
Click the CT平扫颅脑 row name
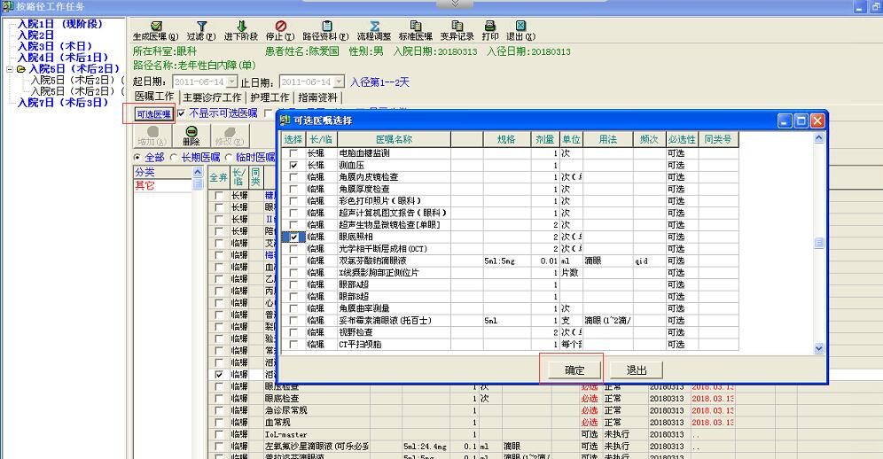tap(360, 344)
